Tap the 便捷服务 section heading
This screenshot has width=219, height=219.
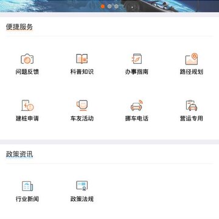click(19, 27)
